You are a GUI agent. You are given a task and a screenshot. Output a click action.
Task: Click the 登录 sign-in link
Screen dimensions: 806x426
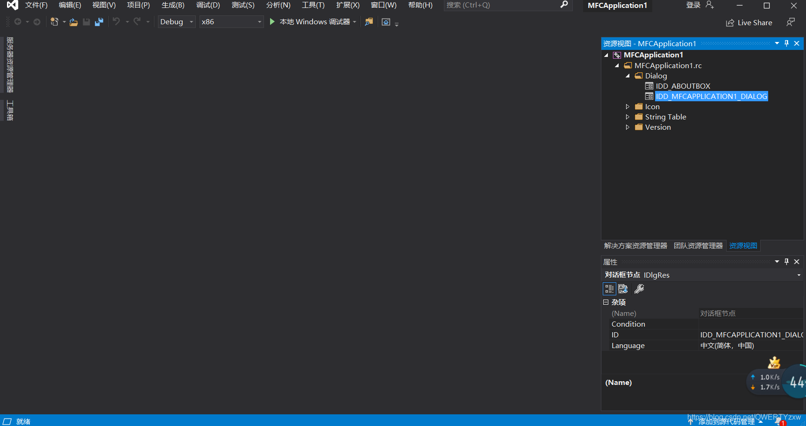point(693,5)
